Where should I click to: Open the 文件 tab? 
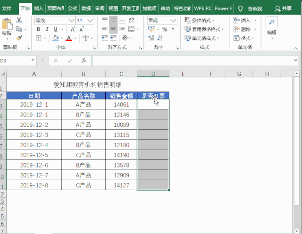coord(6,8)
